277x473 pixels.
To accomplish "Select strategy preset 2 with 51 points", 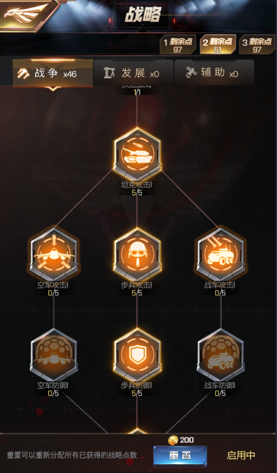I will point(218,45).
